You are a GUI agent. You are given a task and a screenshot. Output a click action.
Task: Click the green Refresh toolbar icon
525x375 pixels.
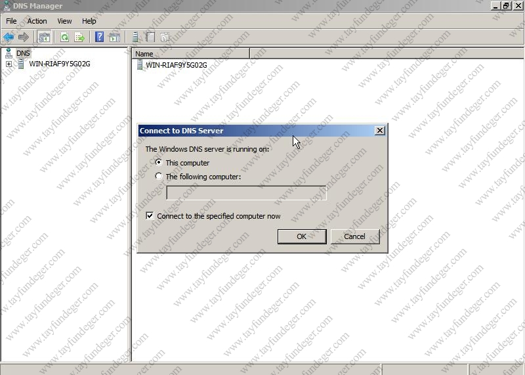tap(64, 37)
